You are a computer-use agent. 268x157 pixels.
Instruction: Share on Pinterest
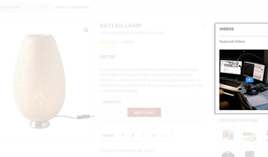[x=154, y=135]
